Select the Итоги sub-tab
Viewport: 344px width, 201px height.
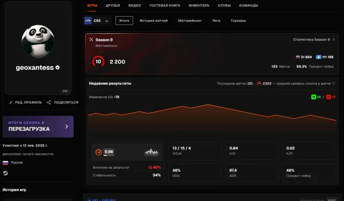124,20
